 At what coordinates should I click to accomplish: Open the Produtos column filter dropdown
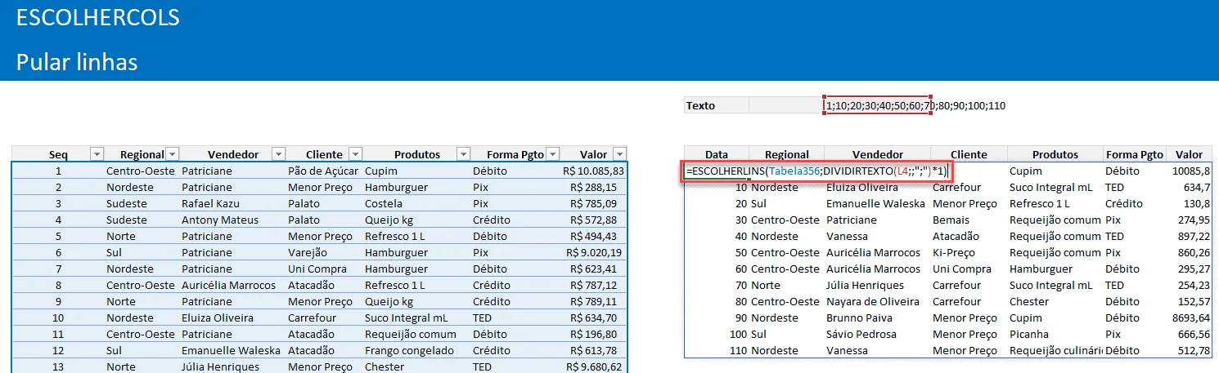463,154
